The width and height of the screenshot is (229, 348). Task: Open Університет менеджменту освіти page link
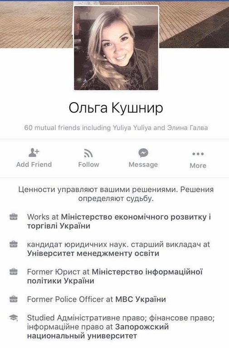[x=93, y=254]
